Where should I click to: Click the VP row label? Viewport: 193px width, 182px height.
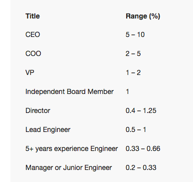[x=30, y=72]
